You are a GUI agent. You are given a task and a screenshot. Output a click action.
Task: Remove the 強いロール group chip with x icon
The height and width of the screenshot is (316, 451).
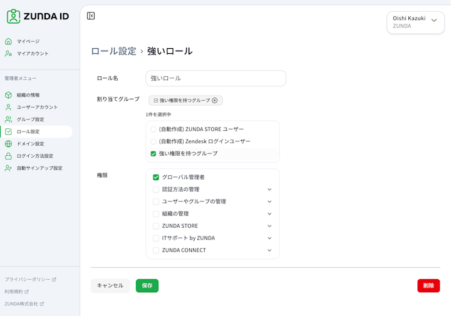[215, 100]
